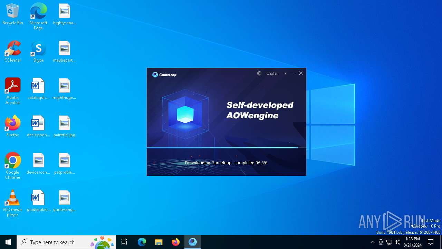Click the globe language icon

point(259,73)
